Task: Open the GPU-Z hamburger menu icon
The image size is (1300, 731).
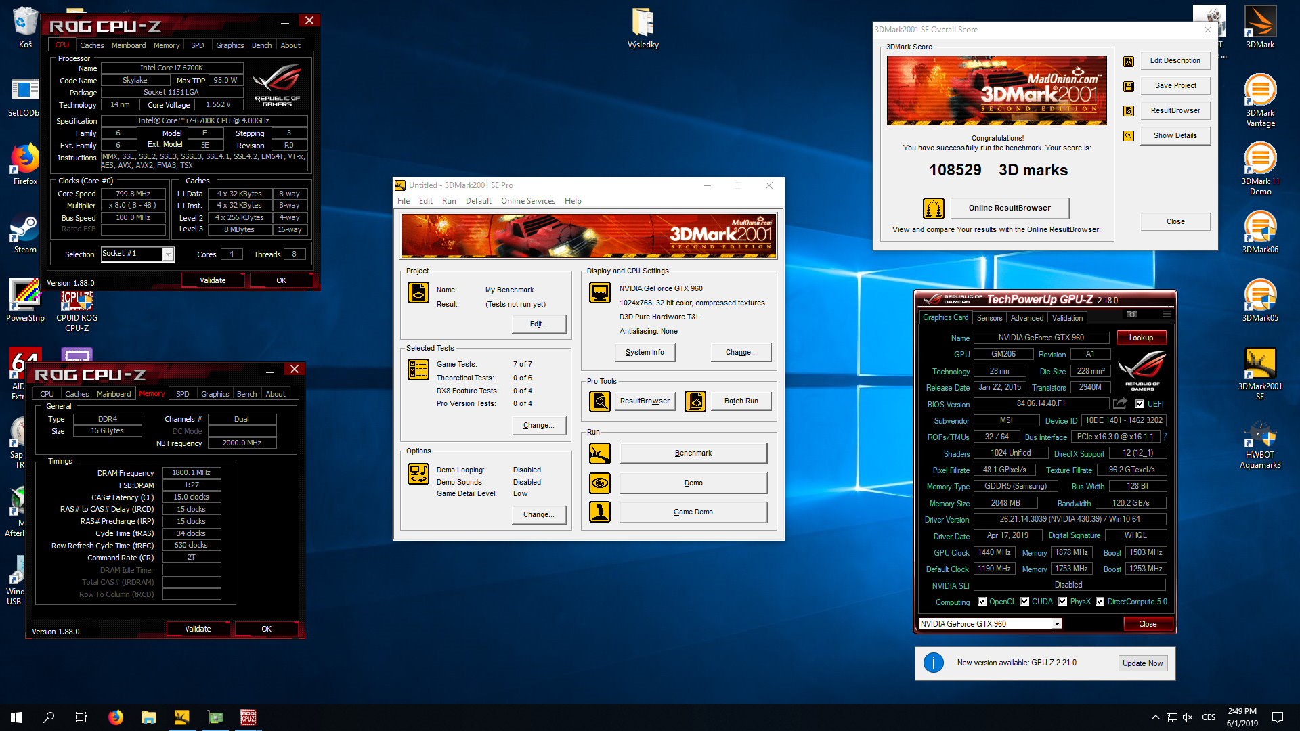Action: click(x=1167, y=314)
